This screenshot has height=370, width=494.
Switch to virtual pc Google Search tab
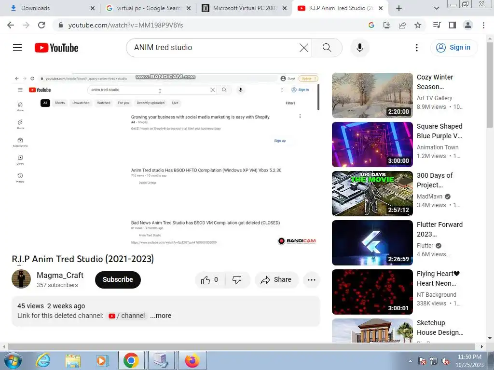click(x=148, y=8)
